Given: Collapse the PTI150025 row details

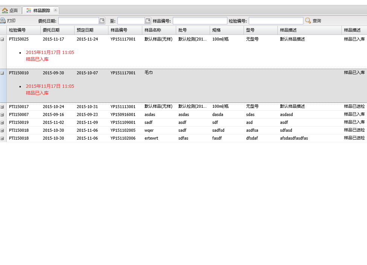Looking at the screenshot, I should [2, 39].
